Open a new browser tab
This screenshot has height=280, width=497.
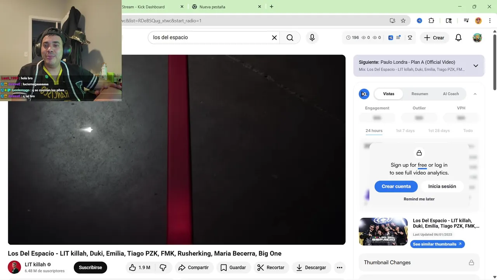[x=271, y=7]
